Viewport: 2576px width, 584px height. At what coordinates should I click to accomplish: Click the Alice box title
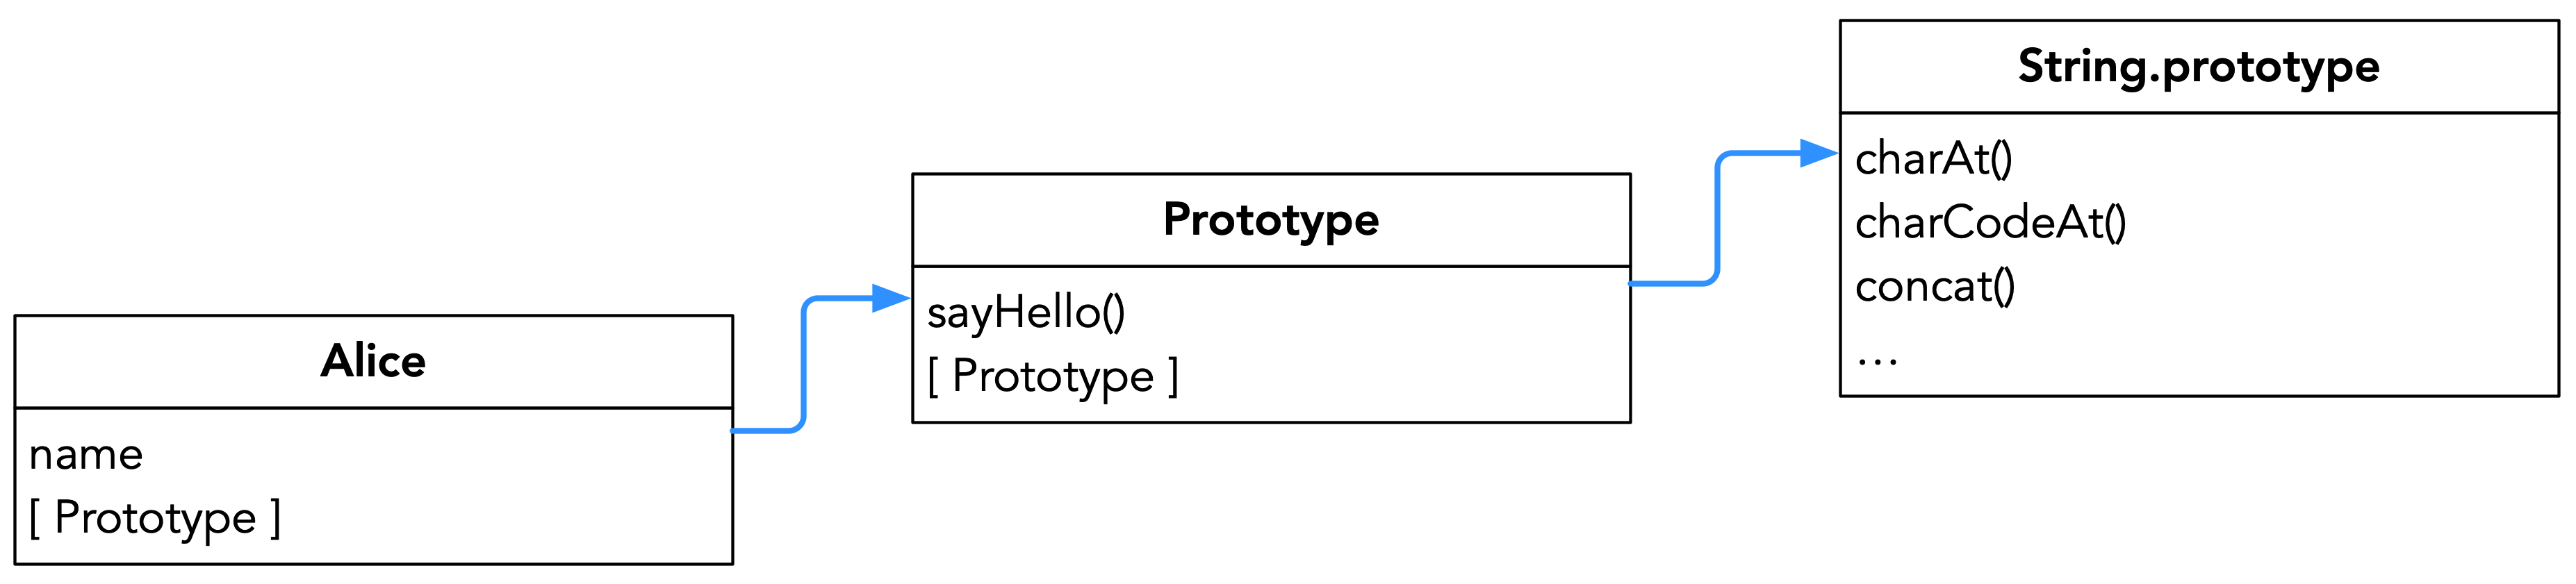coord(373,361)
